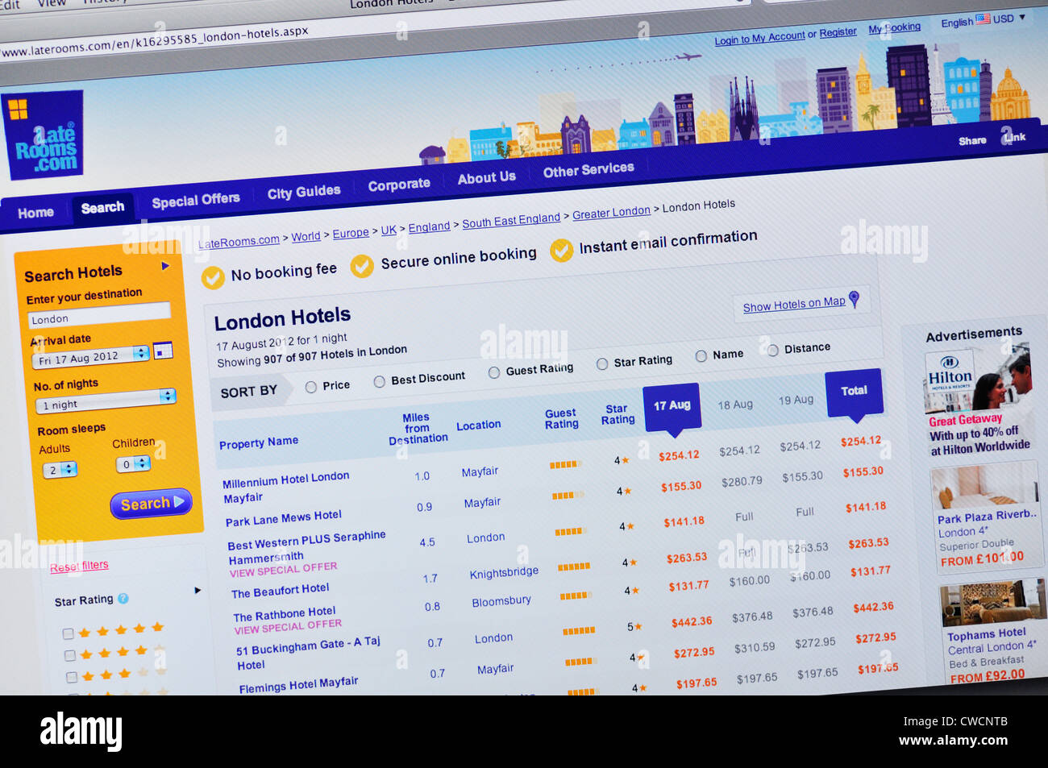Click the Location column header
1048x768 pixels.
[x=478, y=425]
